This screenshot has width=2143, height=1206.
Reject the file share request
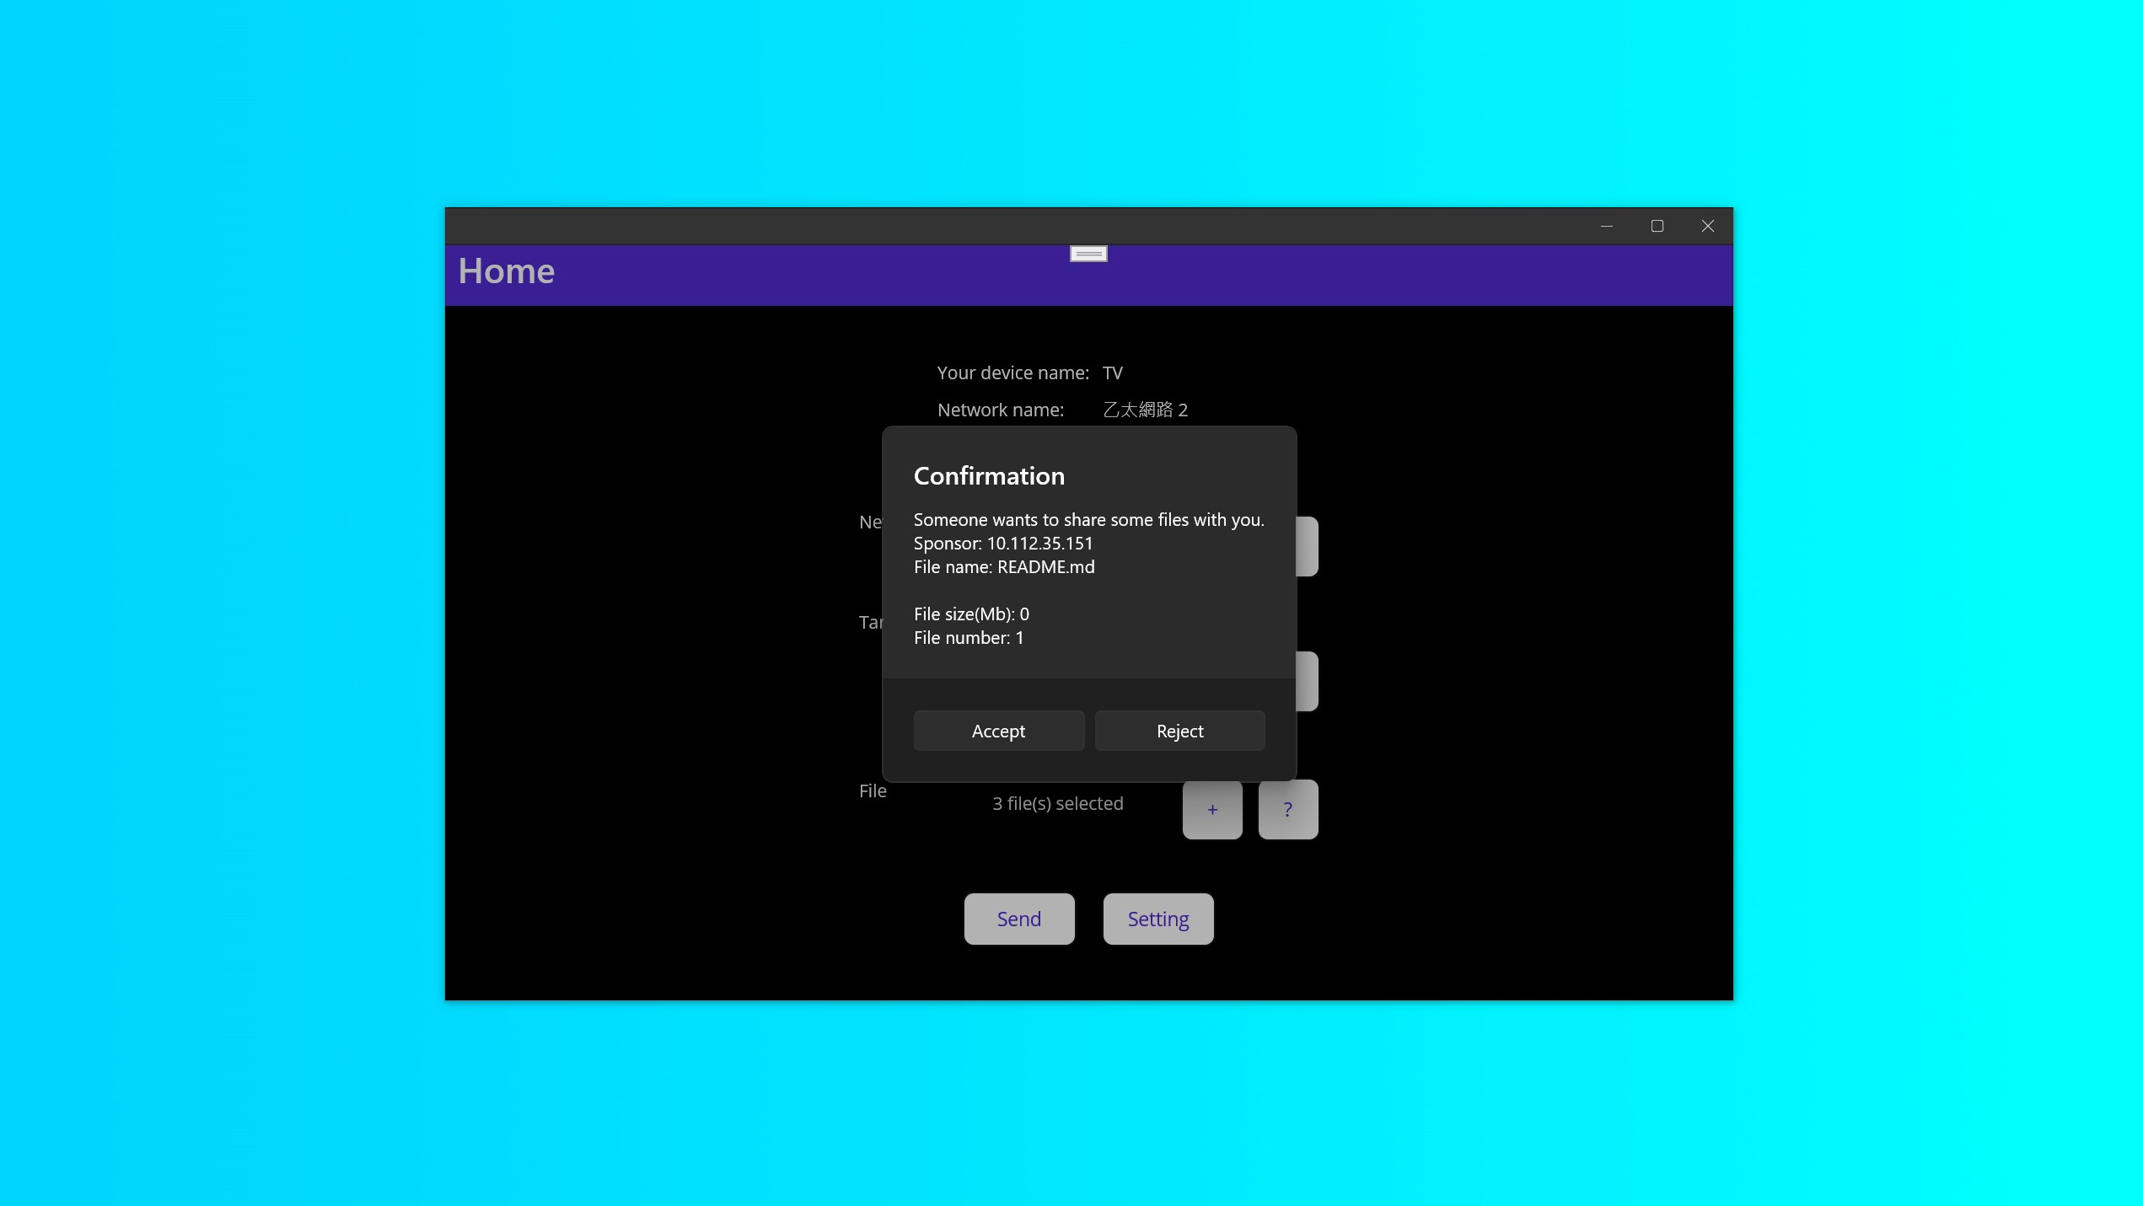pos(1179,731)
